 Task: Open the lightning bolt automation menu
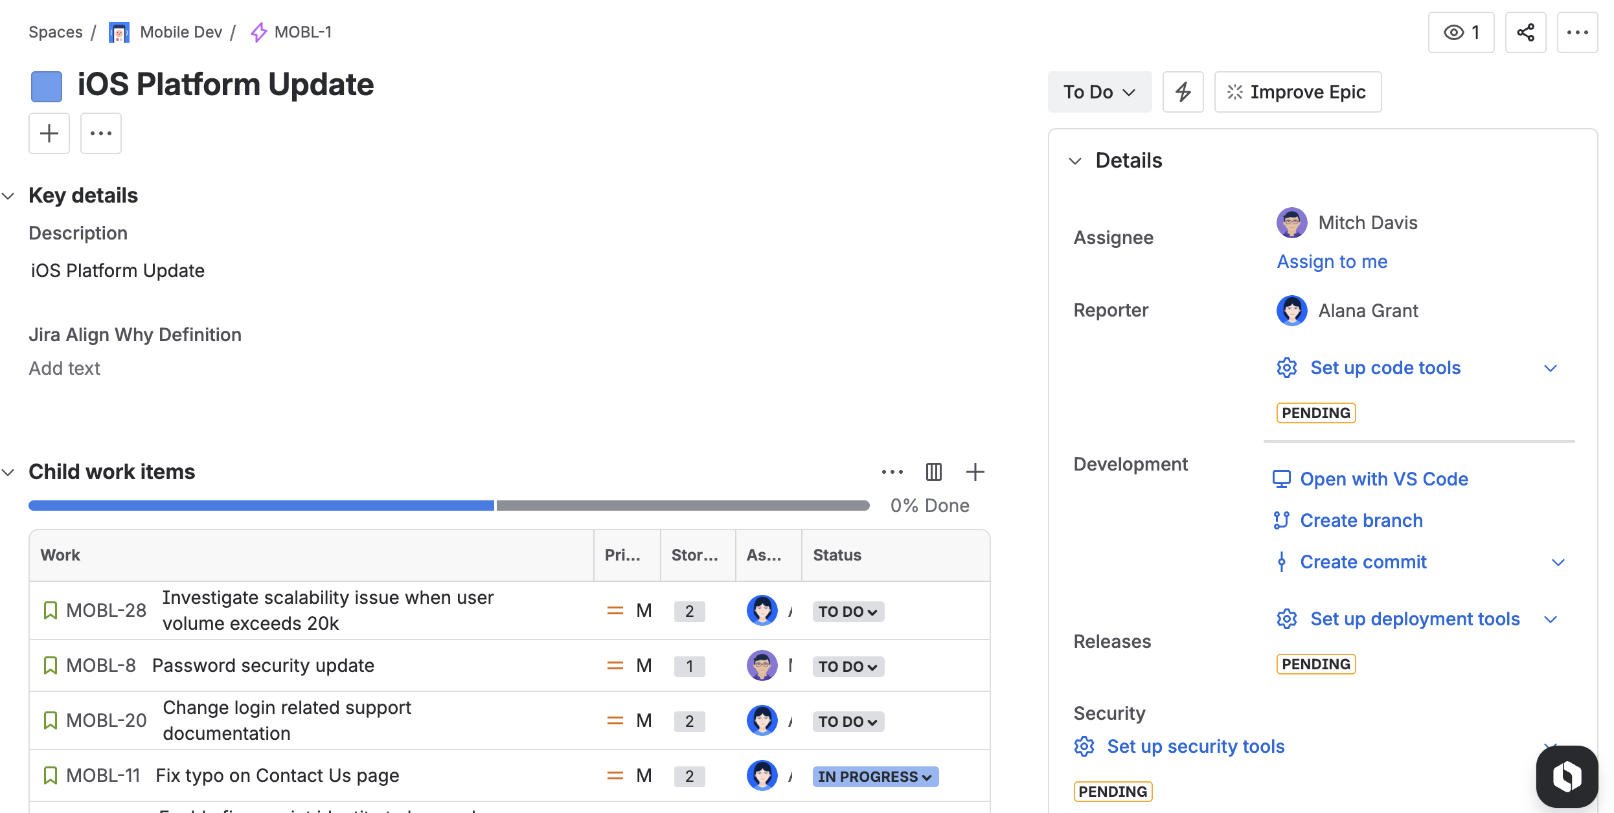pos(1183,92)
